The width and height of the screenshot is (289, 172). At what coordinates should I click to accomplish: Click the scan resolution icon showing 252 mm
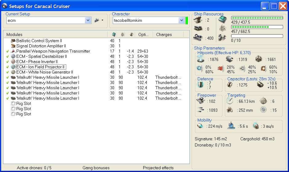click(x=230, y=110)
